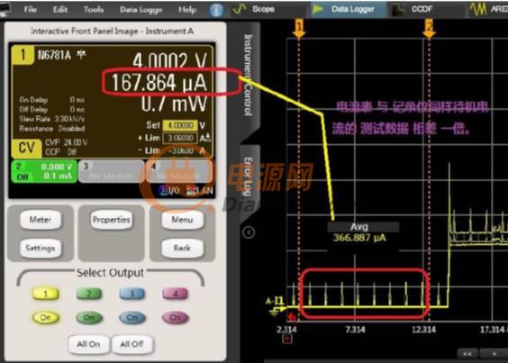508x363 pixels.
Task: Select the channel 3 No Module tile
Action: coord(111,171)
